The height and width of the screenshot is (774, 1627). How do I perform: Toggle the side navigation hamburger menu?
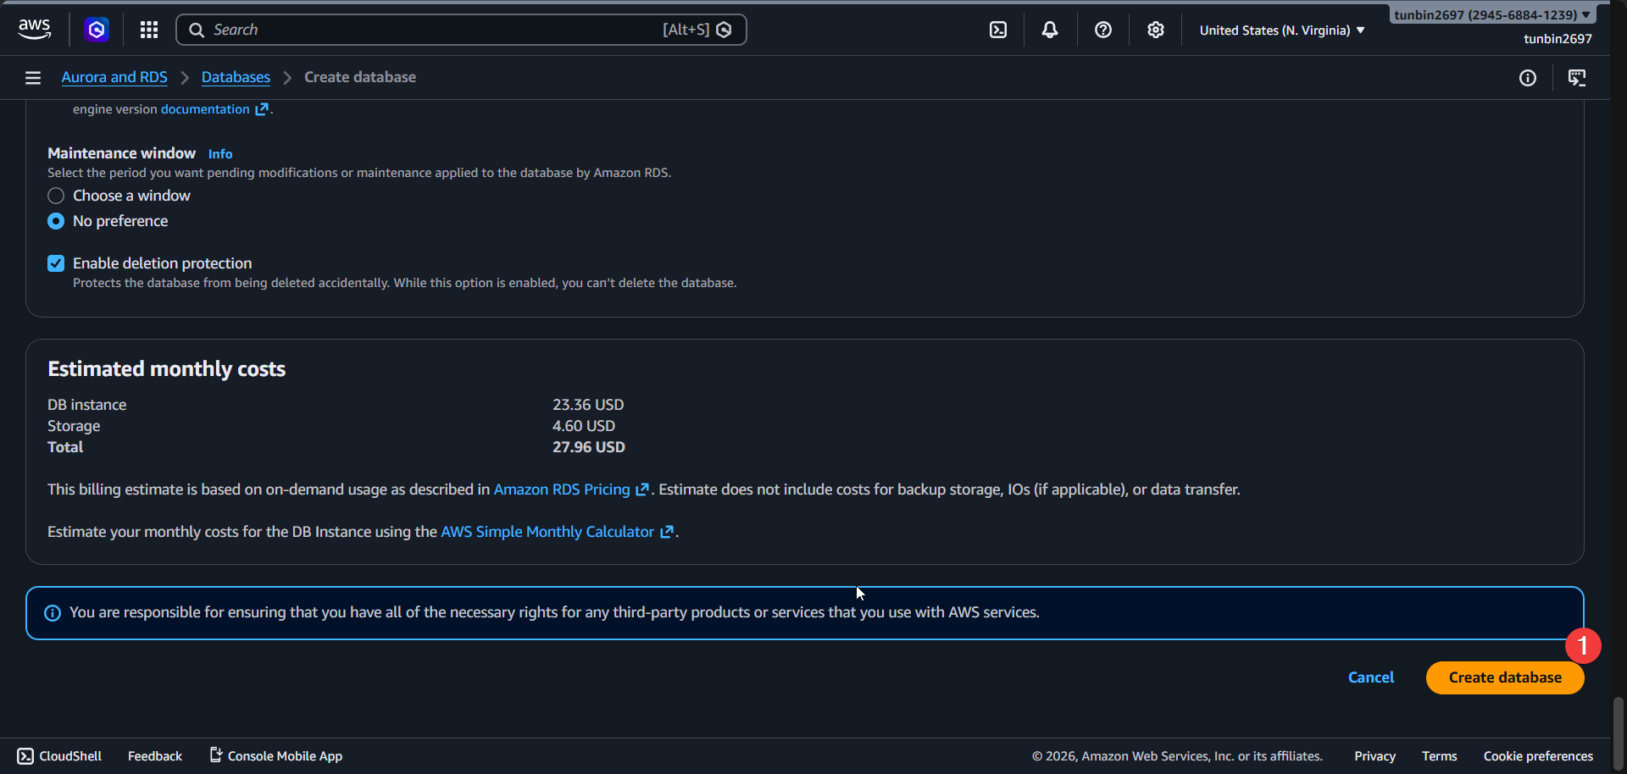pyautogui.click(x=33, y=78)
